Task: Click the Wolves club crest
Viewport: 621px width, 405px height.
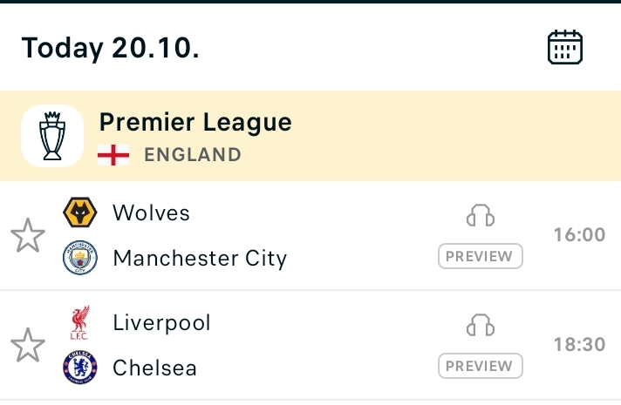Action: click(80, 213)
